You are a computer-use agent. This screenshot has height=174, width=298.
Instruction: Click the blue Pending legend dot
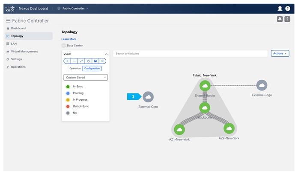68,93
